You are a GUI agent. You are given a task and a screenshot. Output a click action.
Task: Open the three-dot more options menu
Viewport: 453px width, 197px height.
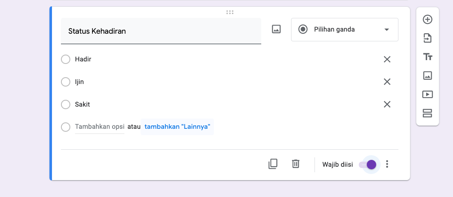click(x=387, y=164)
